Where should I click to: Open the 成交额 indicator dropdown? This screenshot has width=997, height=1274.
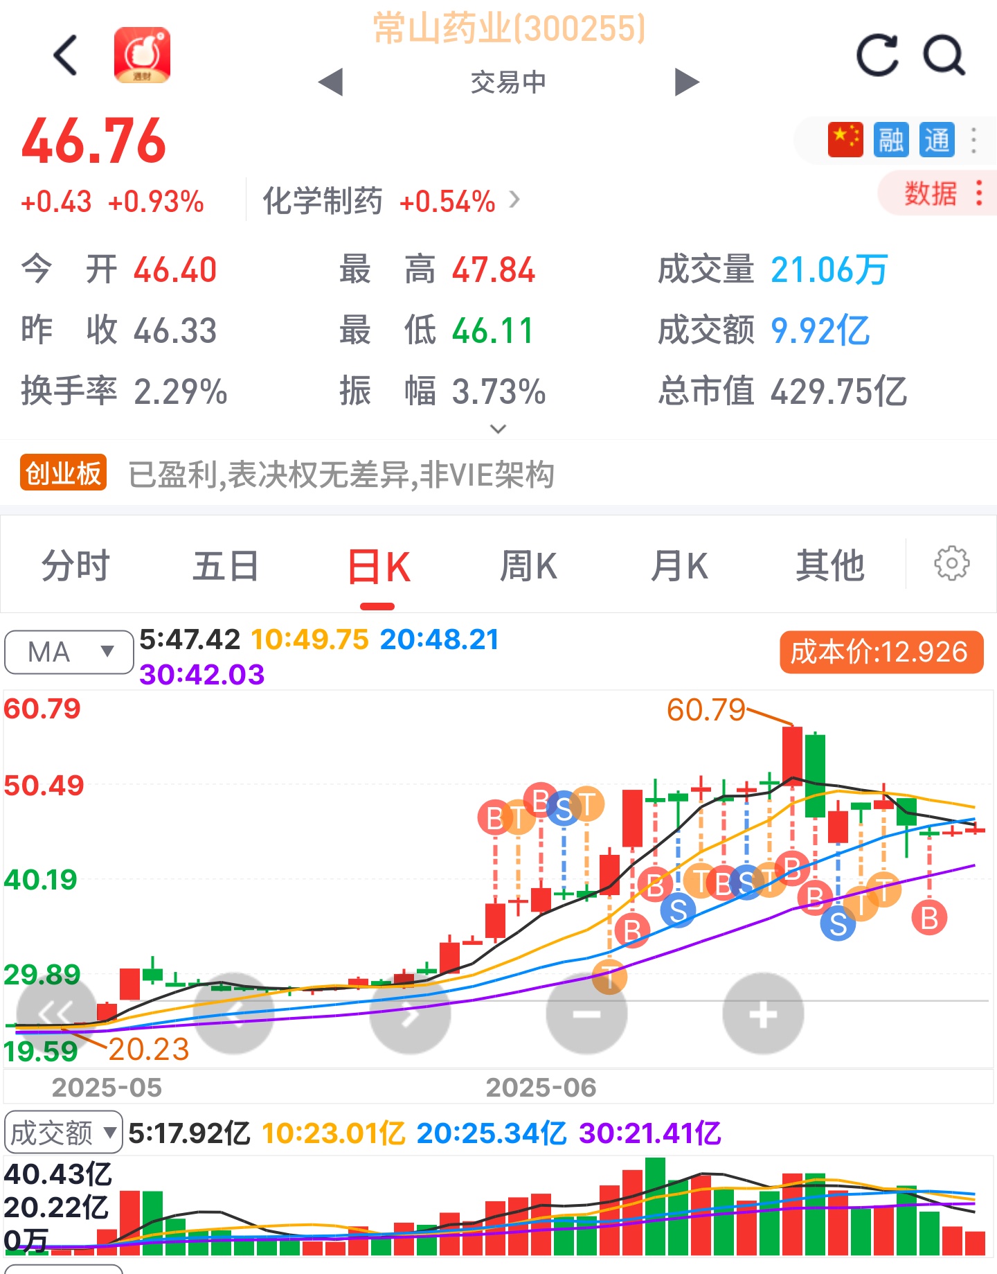pos(64,1133)
